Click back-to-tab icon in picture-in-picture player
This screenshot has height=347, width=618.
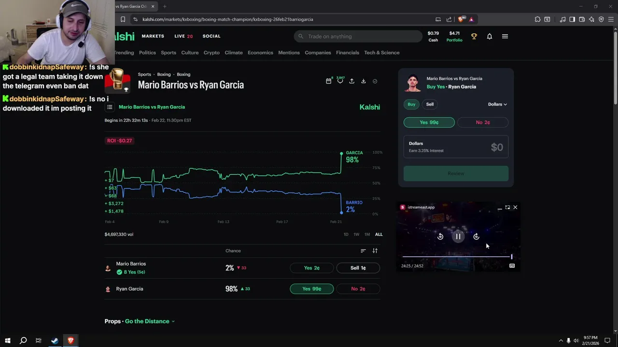coord(507,207)
